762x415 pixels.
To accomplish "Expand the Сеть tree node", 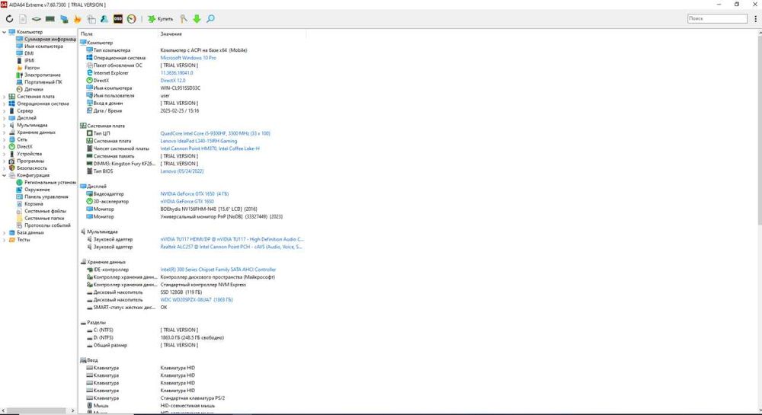I will [5, 139].
